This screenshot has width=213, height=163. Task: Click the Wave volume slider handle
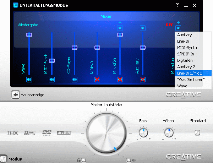coord(29,35)
